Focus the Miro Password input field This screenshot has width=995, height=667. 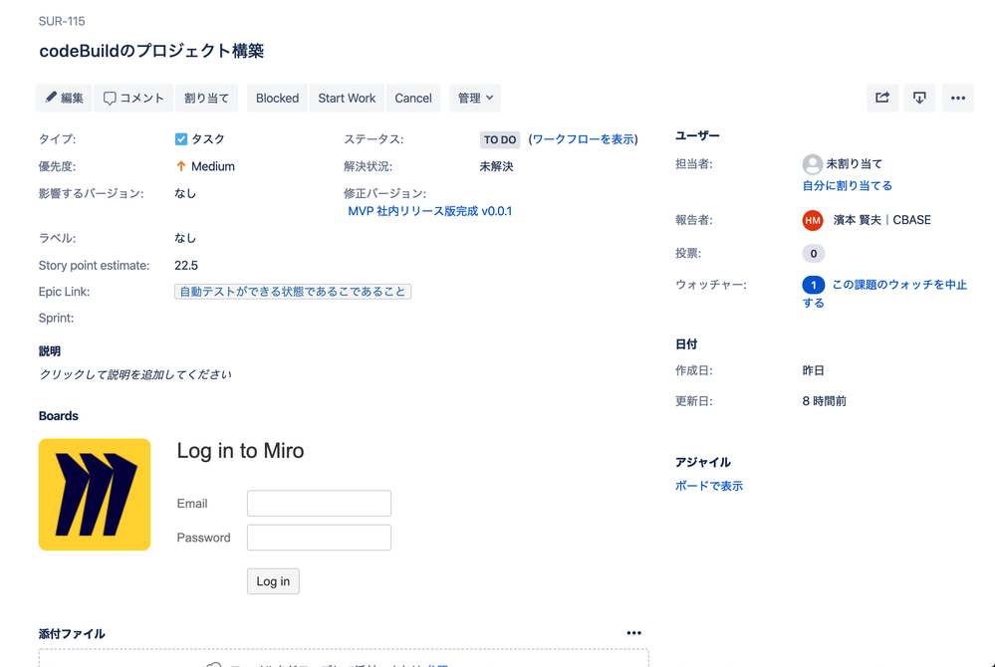[x=319, y=538]
